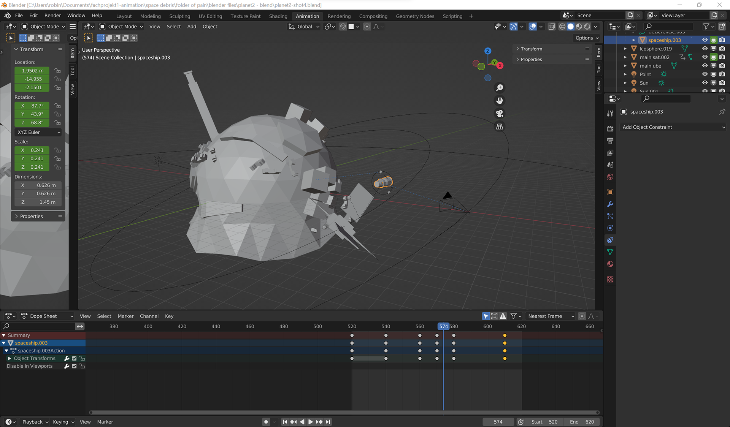The height and width of the screenshot is (427, 730).
Task: Hide main sat.002 with its eye icon
Action: point(705,57)
